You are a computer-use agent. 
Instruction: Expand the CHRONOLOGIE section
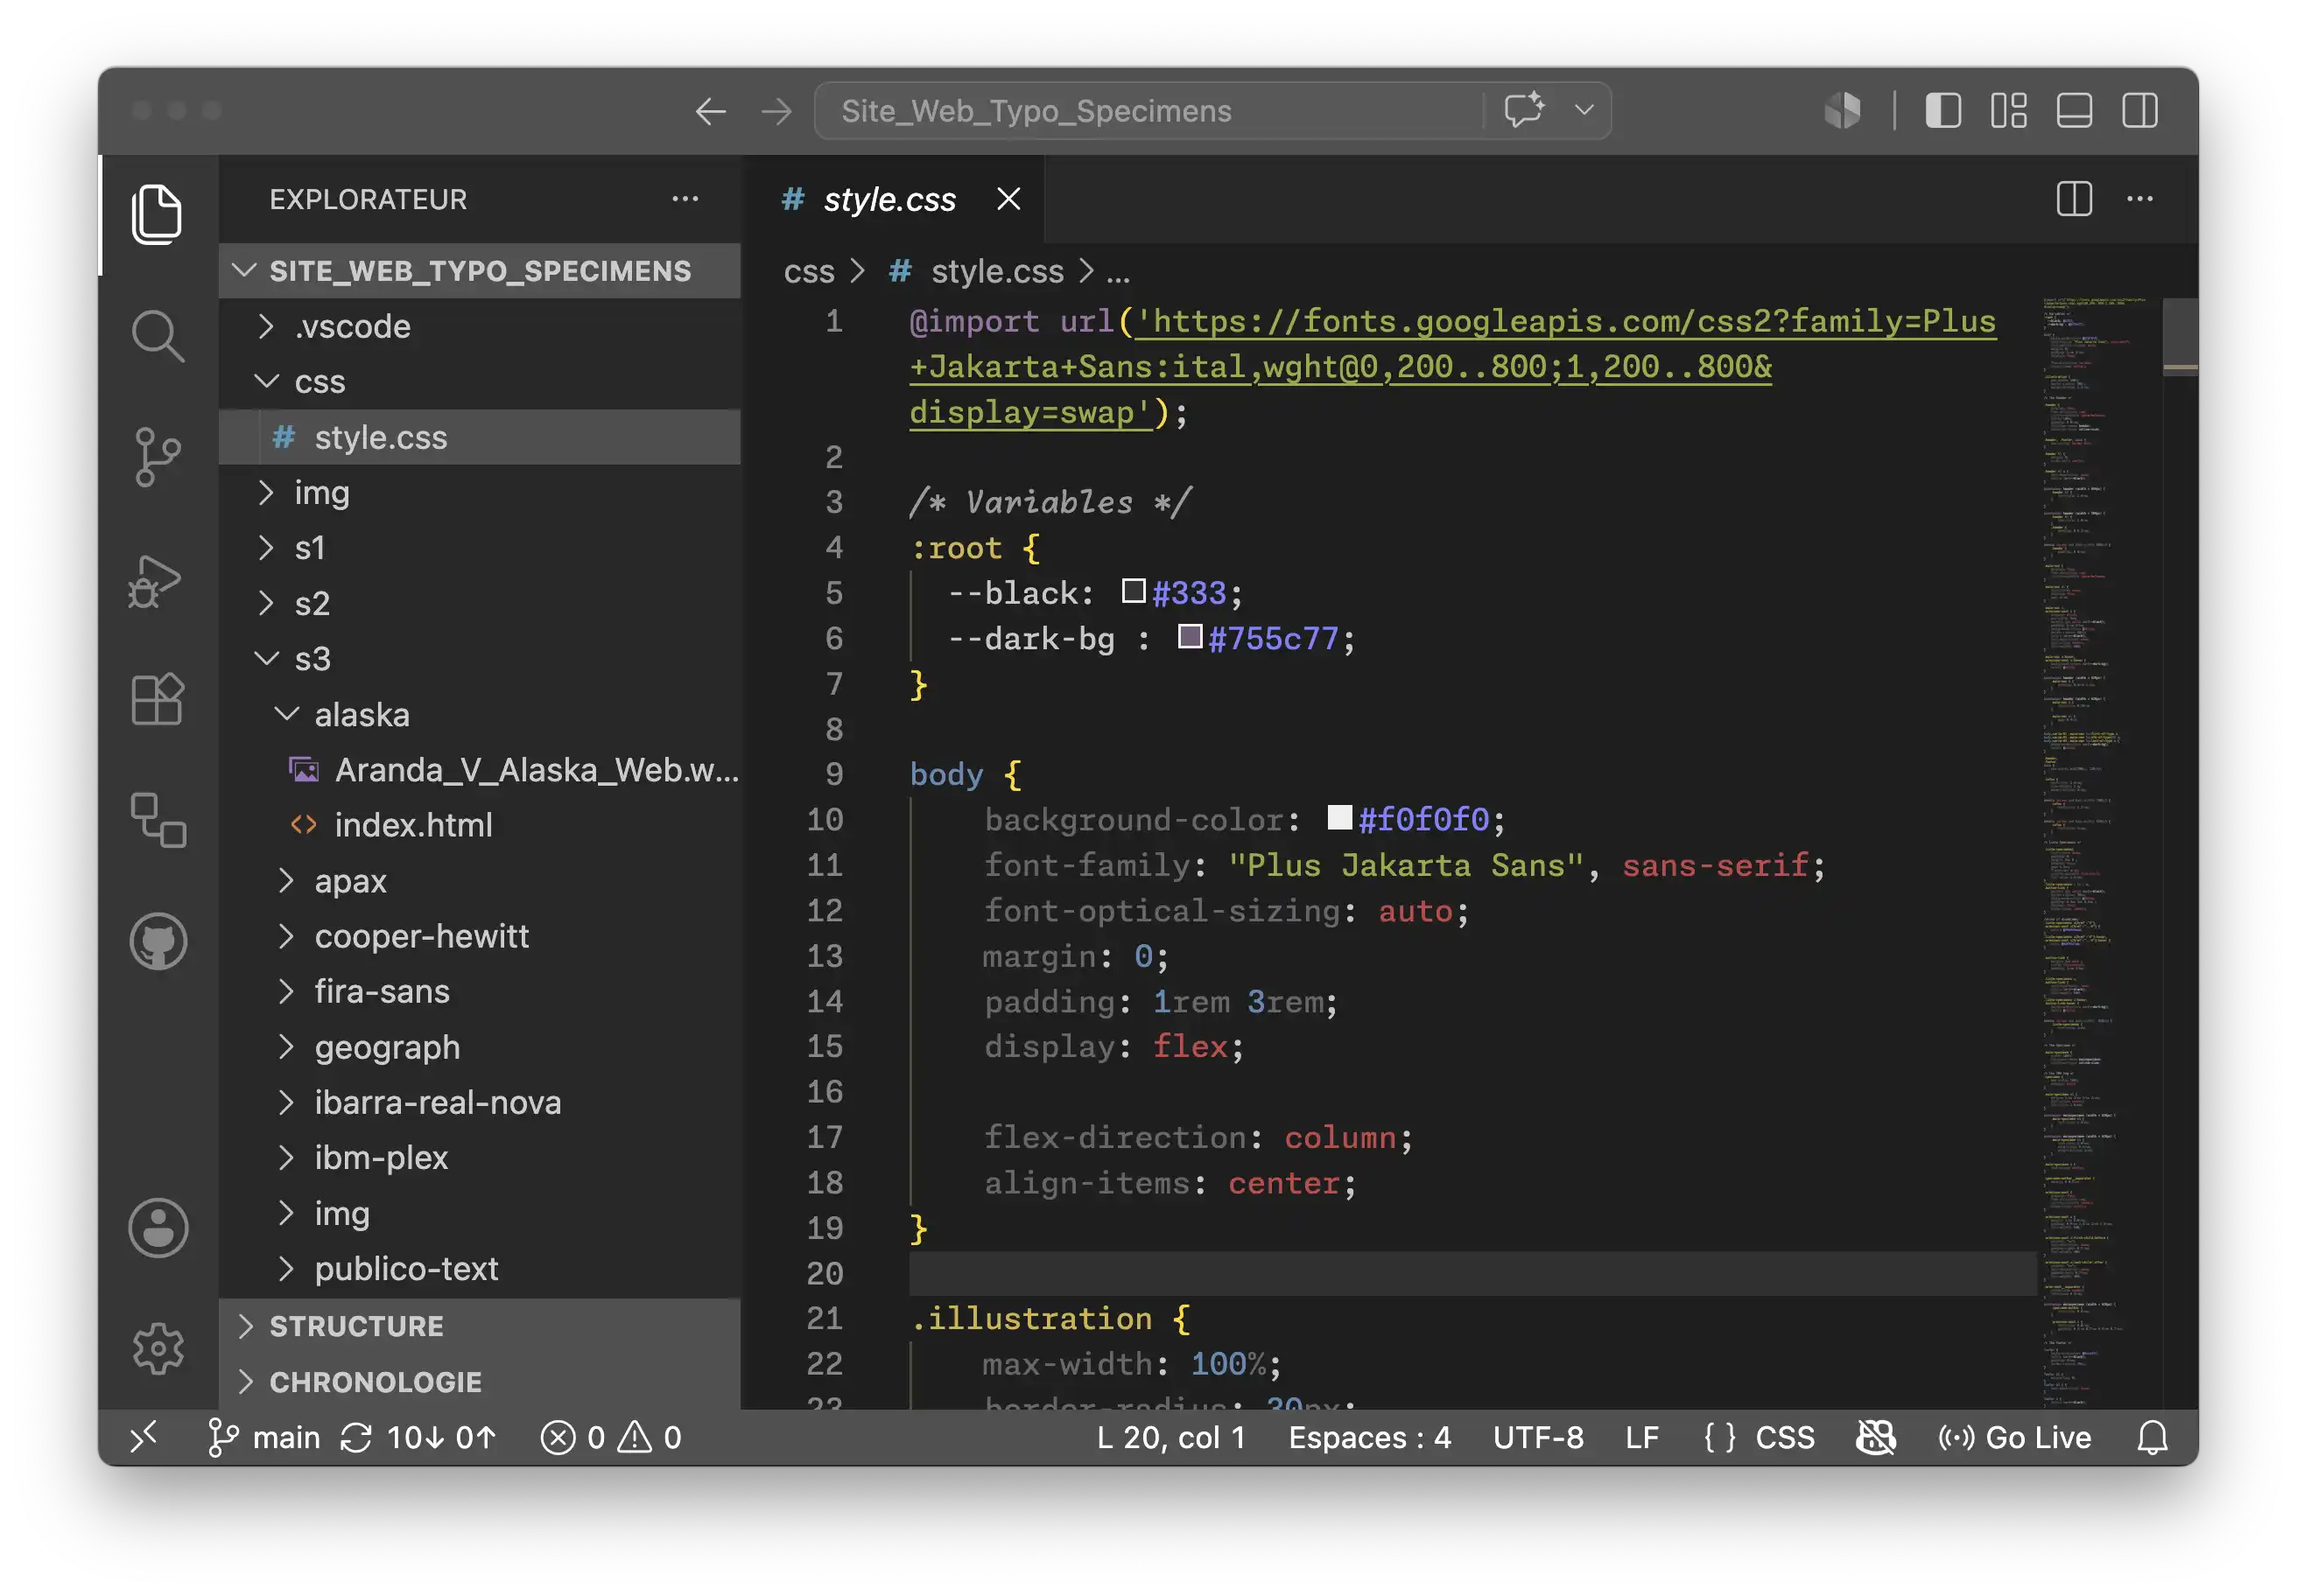click(x=479, y=1382)
